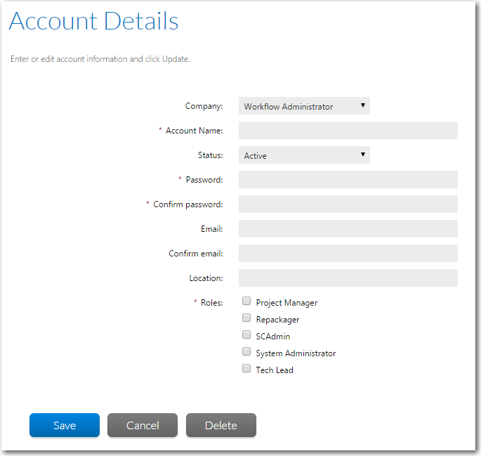The image size is (481, 456).
Task: Click the 'Company:' field label
Action: 204,106
